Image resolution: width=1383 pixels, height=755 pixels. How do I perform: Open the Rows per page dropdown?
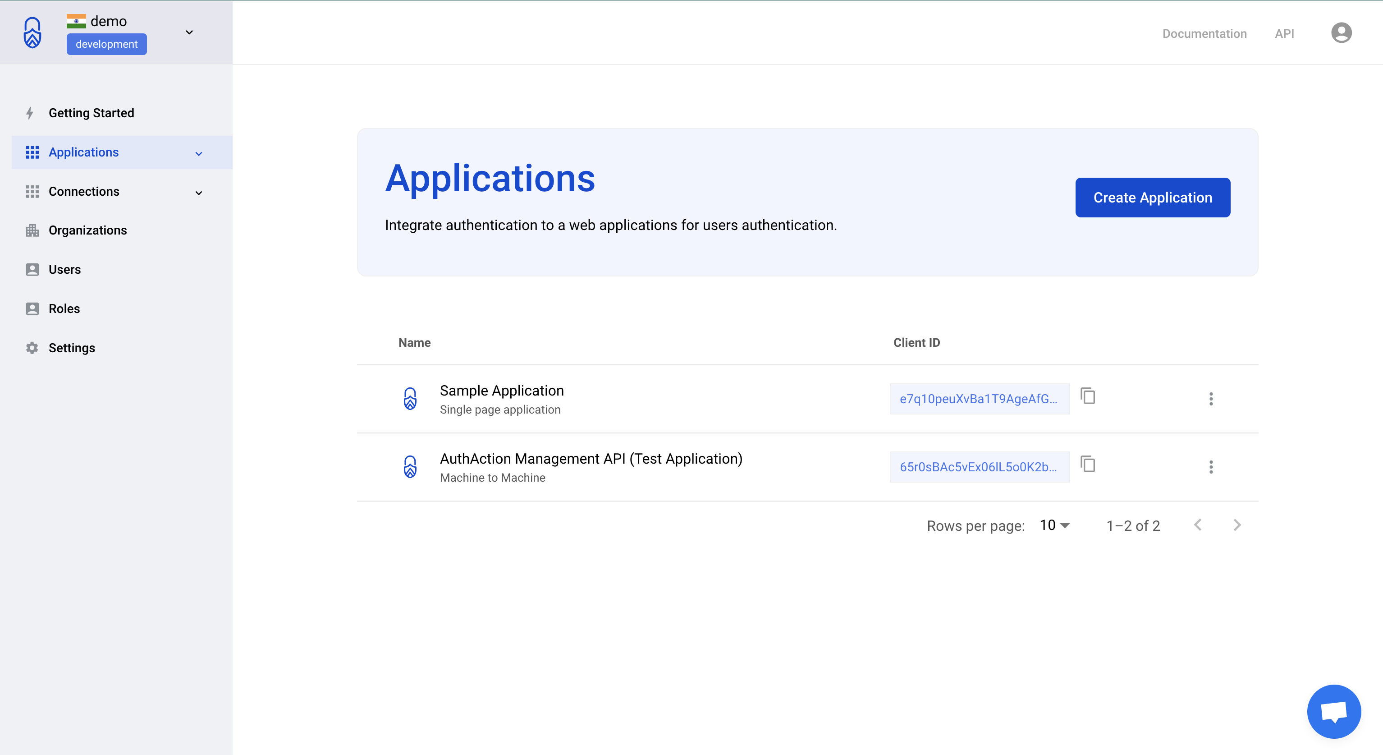tap(1054, 525)
